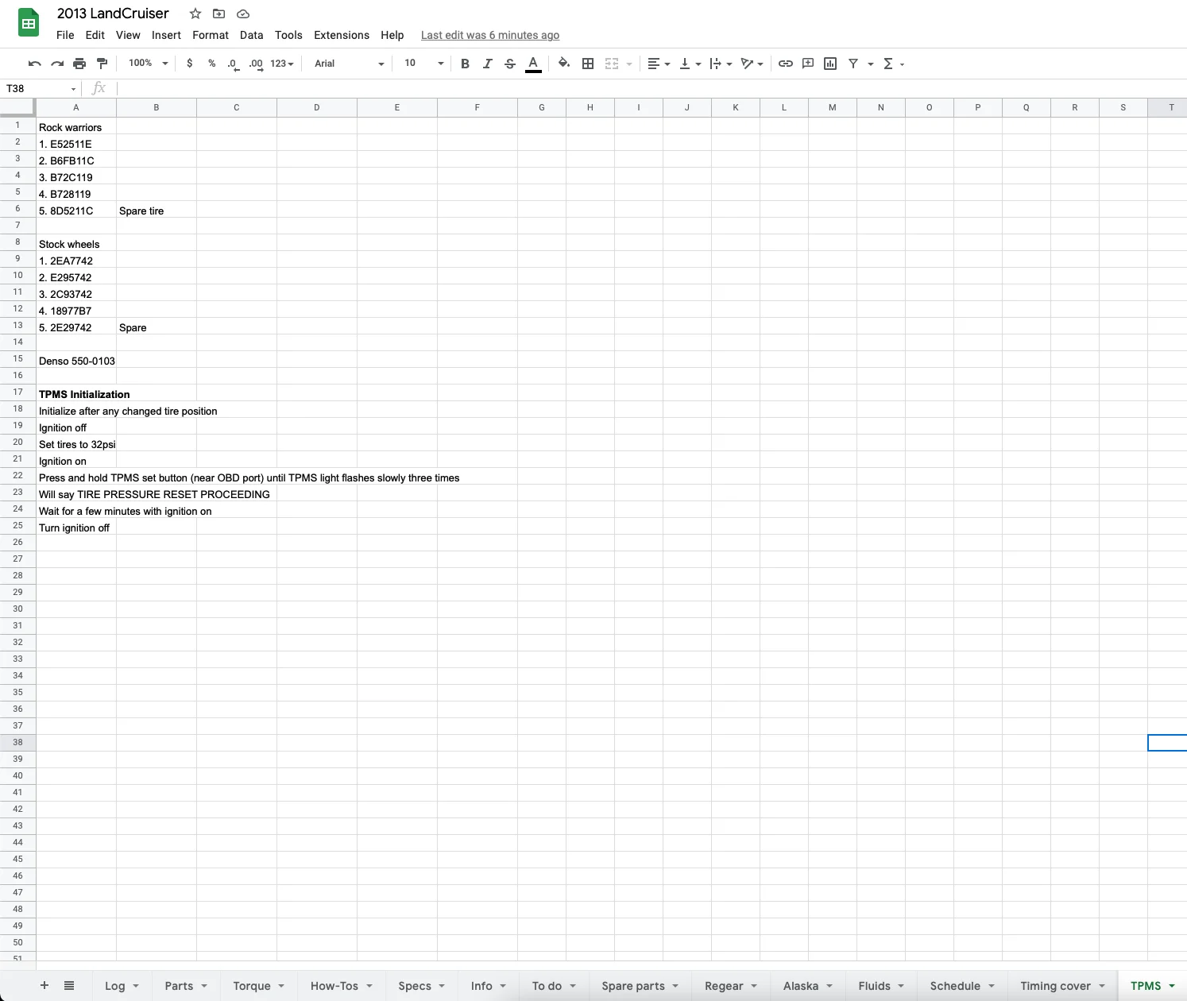The height and width of the screenshot is (1001, 1187).
Task: Open the text color picker
Action: pyautogui.click(x=533, y=64)
